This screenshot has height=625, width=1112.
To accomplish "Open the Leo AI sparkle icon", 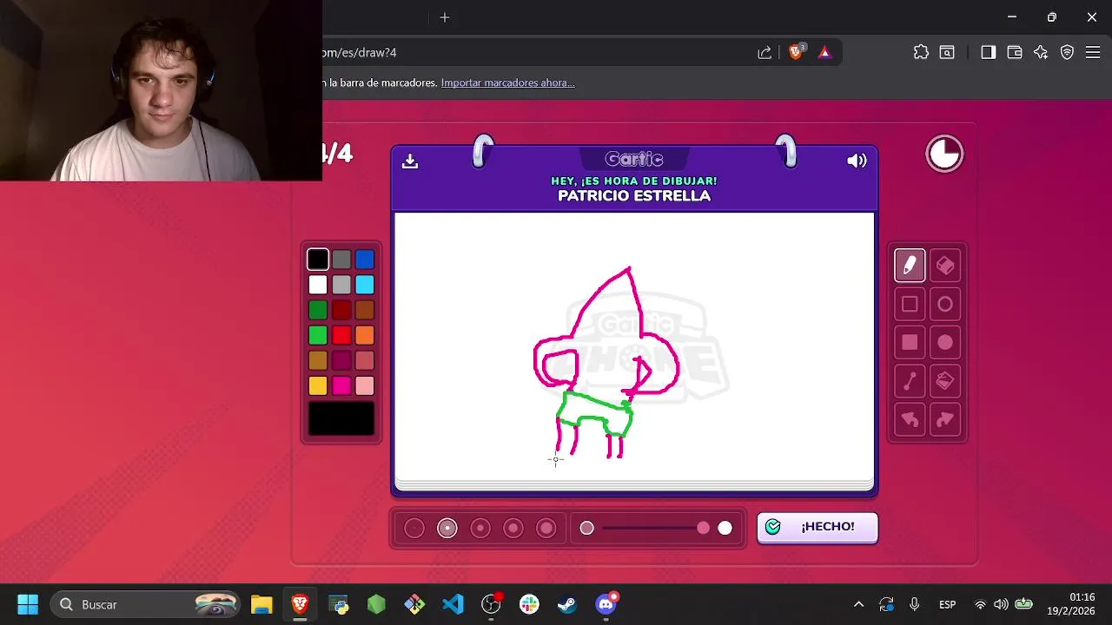I will click(1041, 52).
